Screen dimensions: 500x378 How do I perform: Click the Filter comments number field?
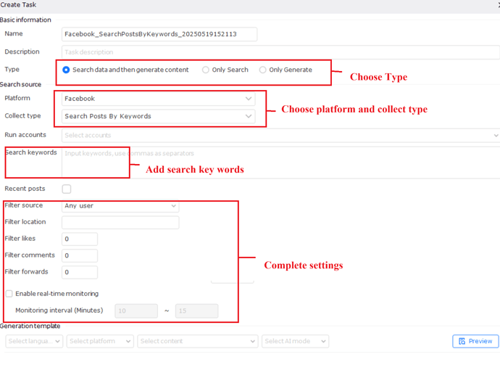[80, 255]
